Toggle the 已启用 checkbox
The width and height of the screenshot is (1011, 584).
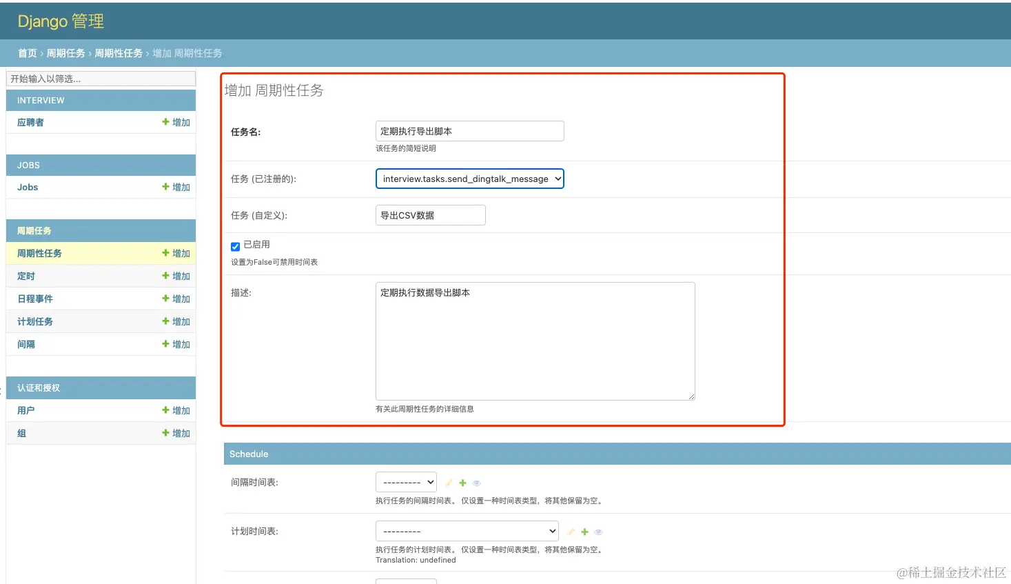(235, 245)
